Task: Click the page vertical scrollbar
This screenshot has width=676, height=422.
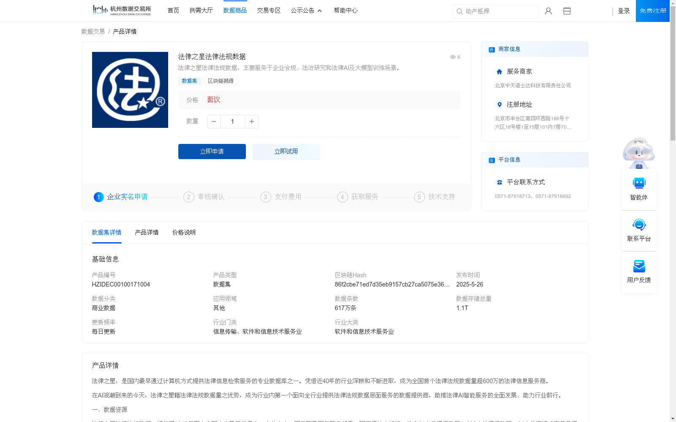Action: pos(673,74)
